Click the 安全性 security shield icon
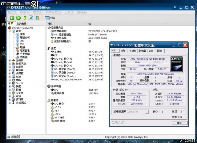Screen dimensions: 197x143 click(x=14, y=93)
